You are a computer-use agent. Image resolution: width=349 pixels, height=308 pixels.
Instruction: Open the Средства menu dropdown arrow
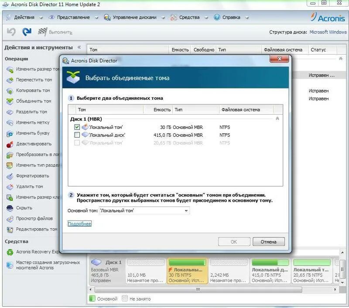206,18
